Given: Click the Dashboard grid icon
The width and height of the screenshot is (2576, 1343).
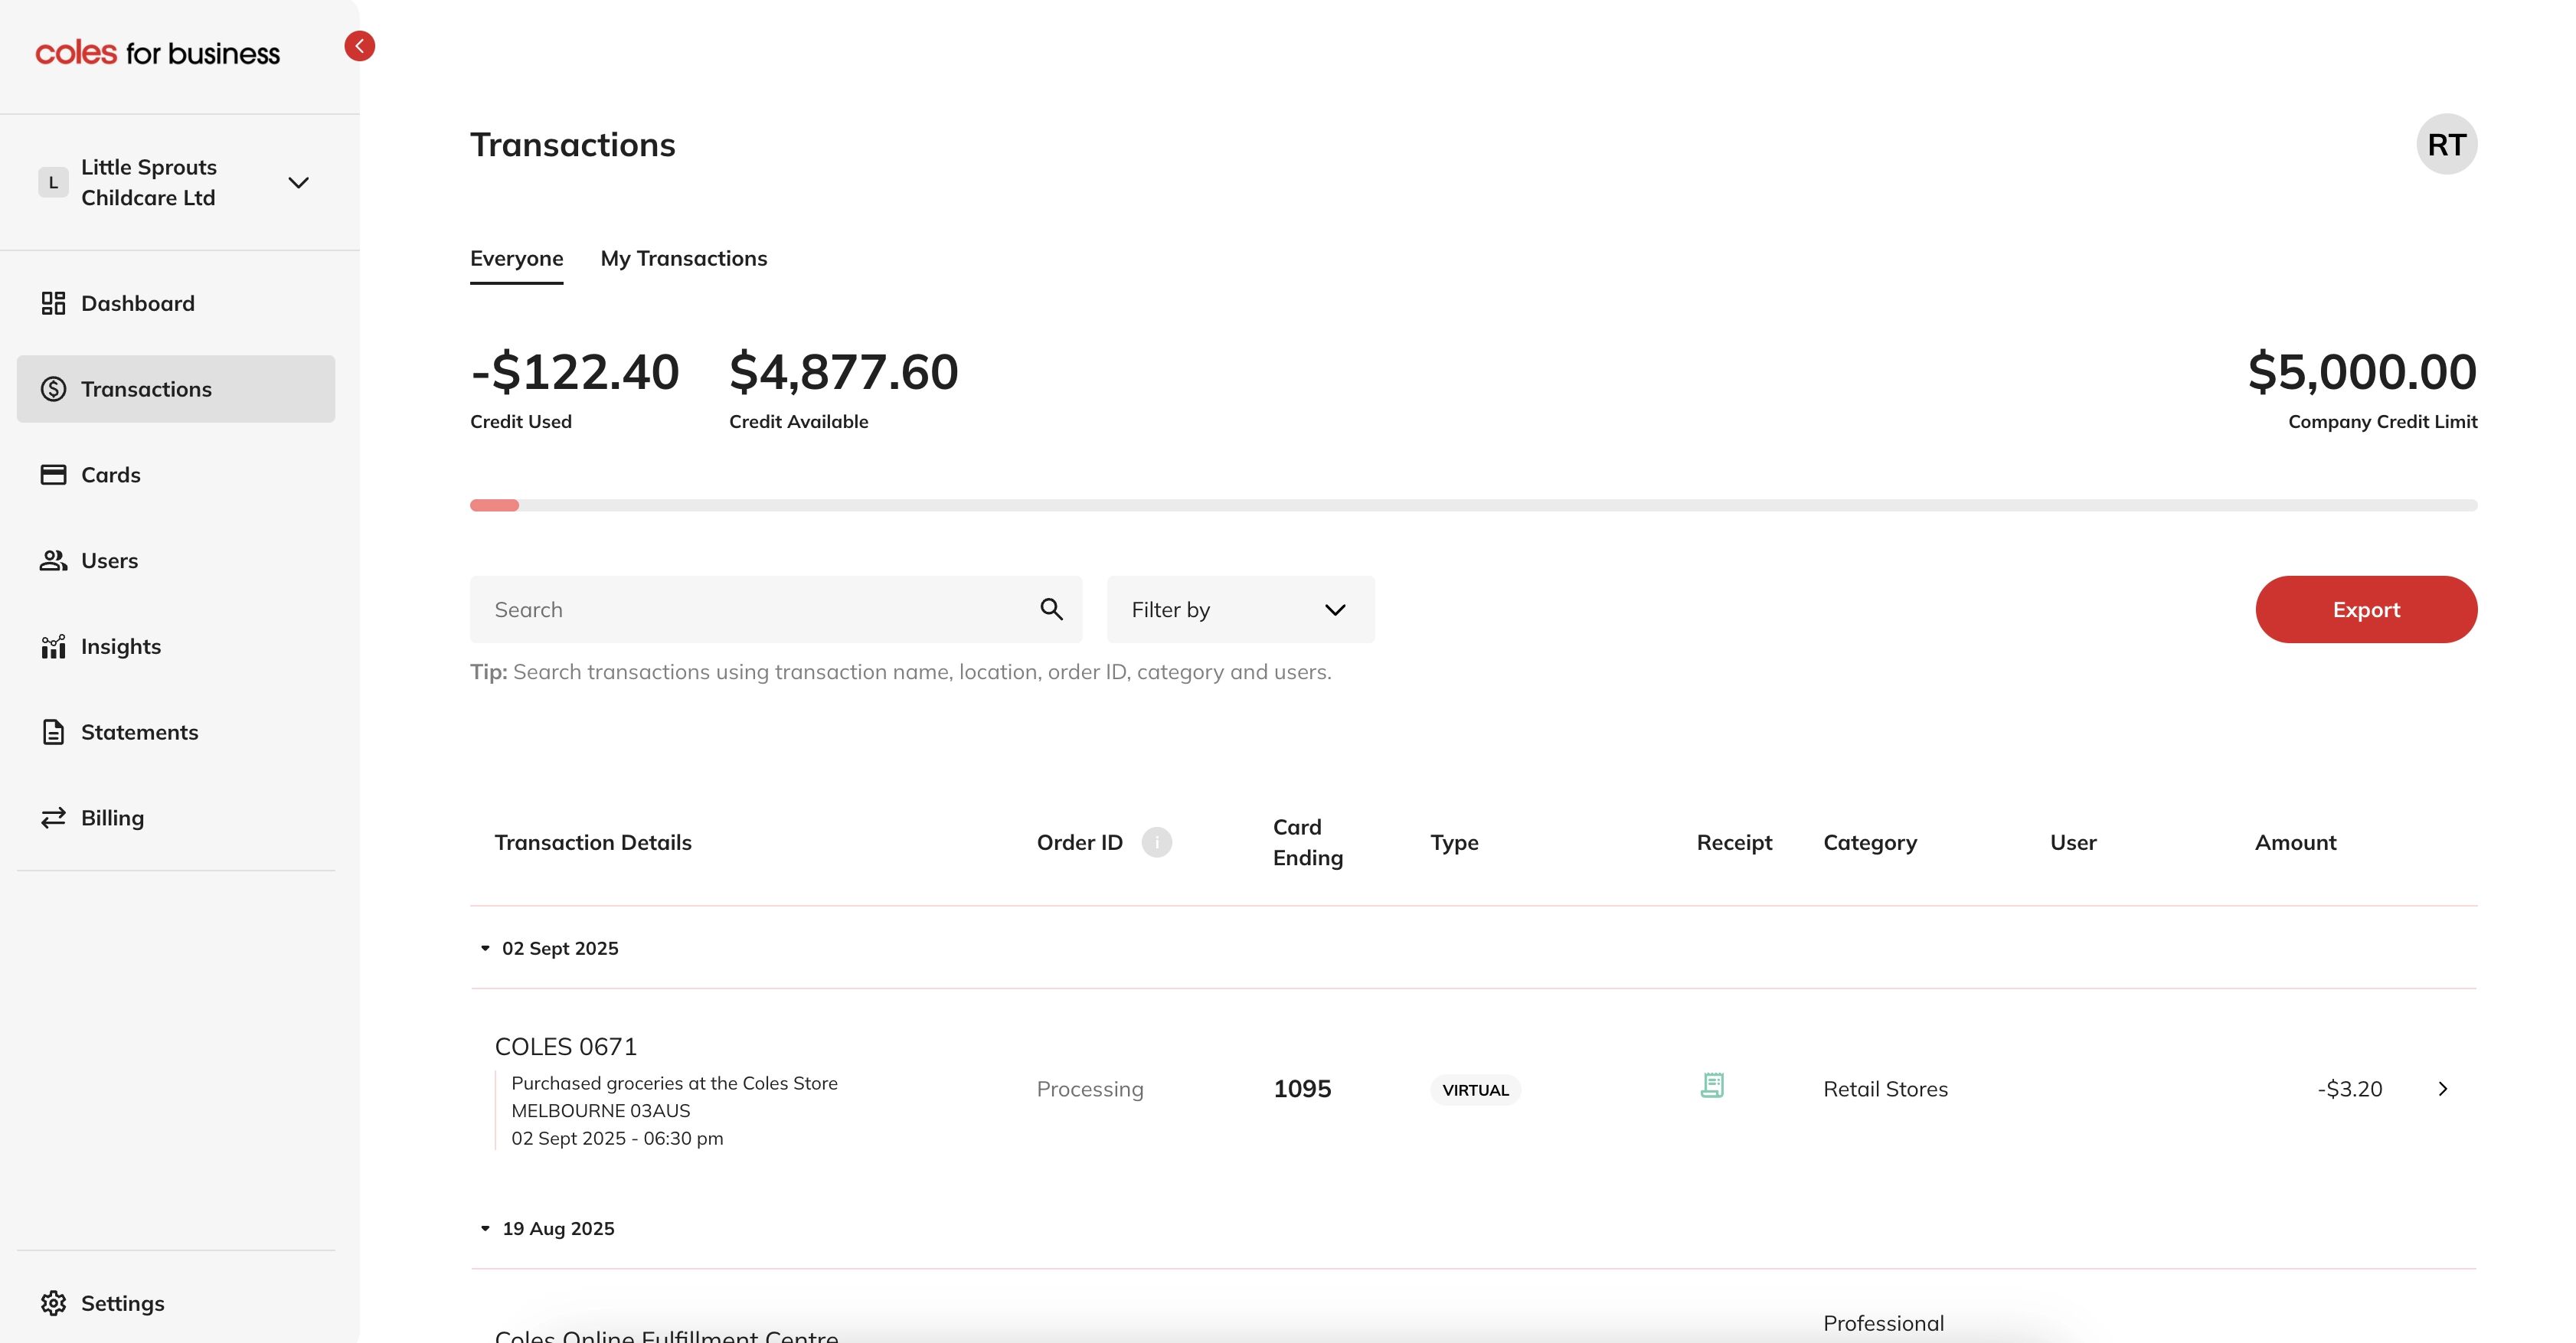Looking at the screenshot, I should pyautogui.click(x=53, y=303).
